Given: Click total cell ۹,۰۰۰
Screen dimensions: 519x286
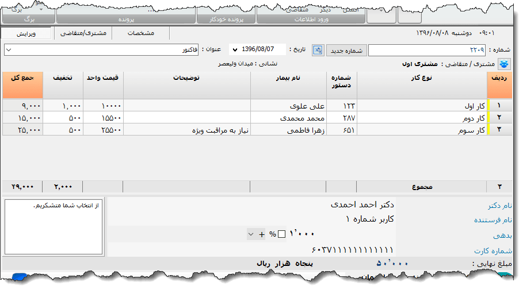Looking at the screenshot, I should [x=23, y=106].
